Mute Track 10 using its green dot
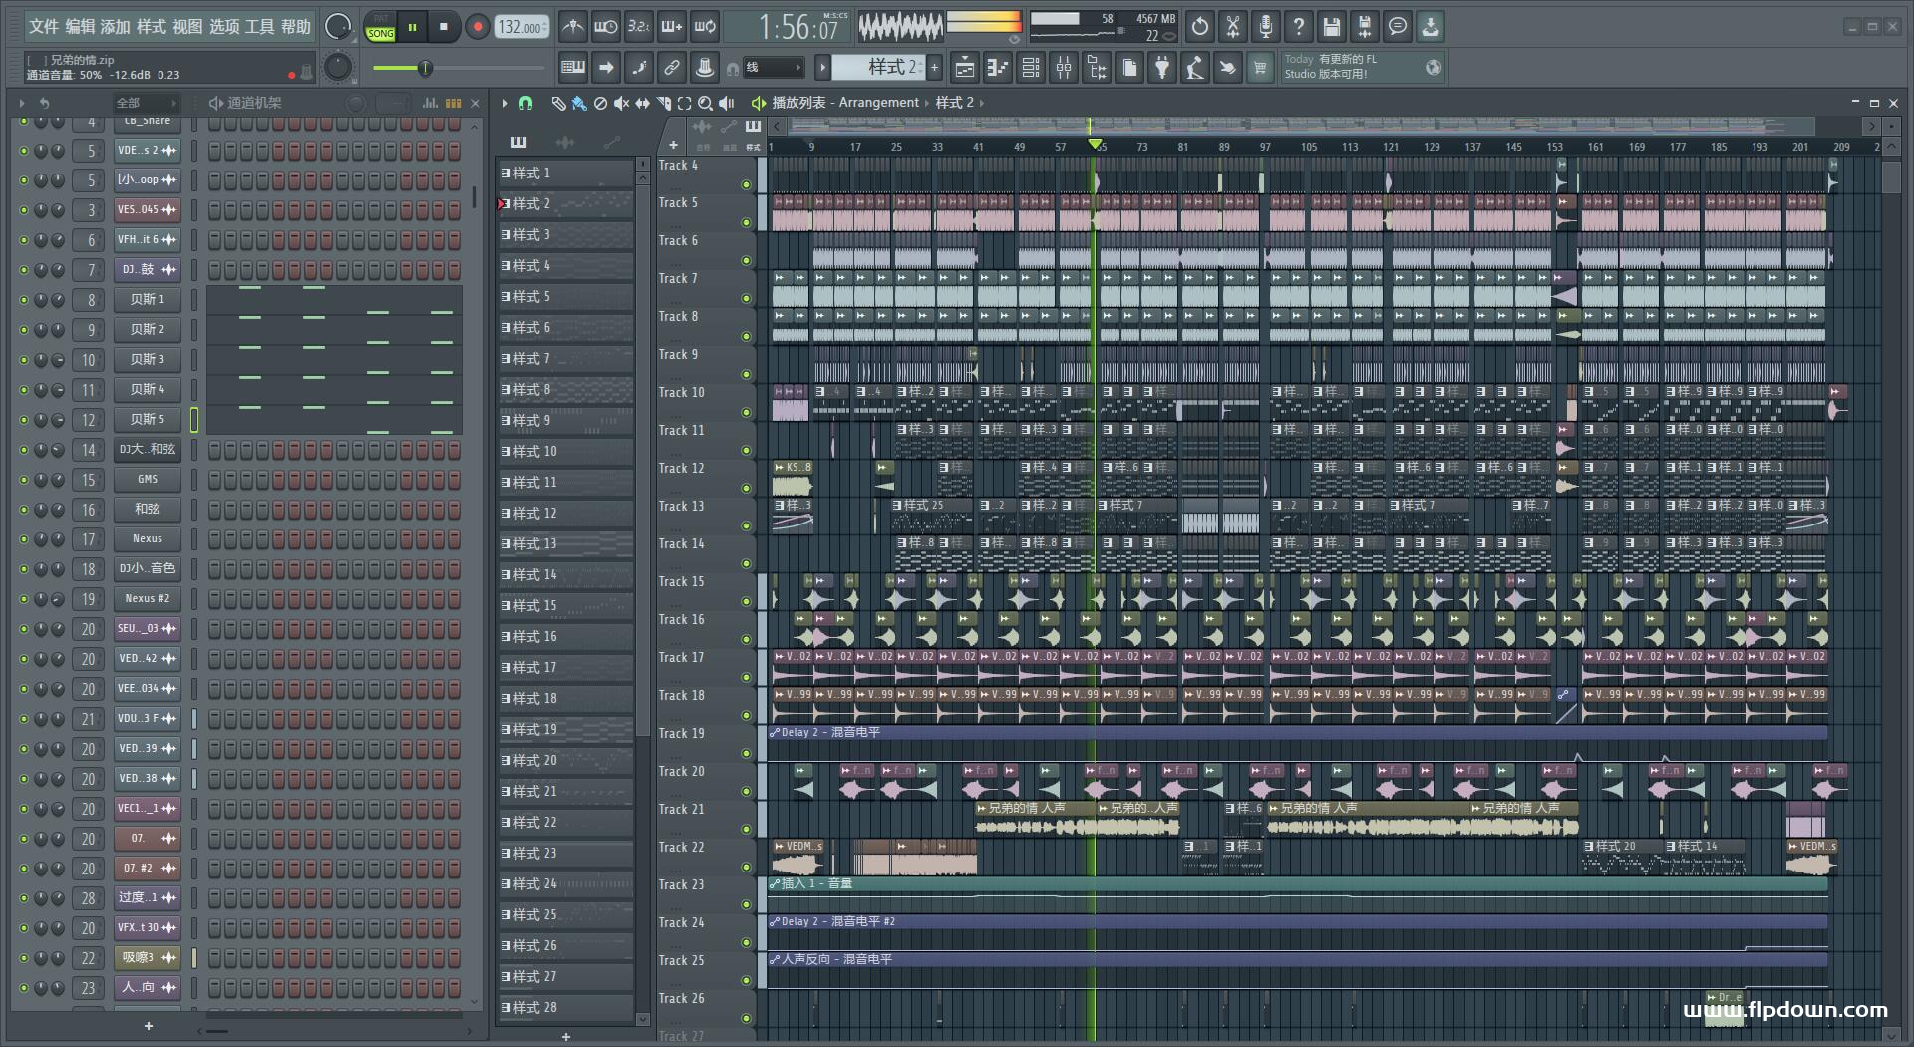The width and height of the screenshot is (1914, 1047). coord(746,412)
